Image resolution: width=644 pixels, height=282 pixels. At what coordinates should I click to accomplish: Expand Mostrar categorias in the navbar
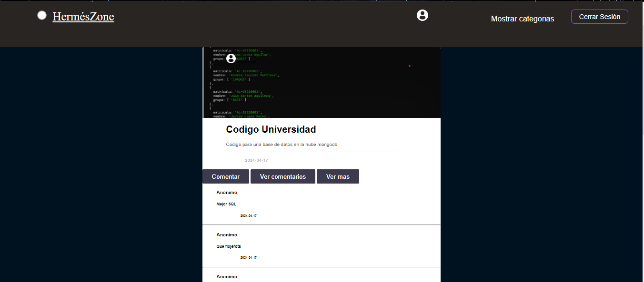(x=522, y=19)
